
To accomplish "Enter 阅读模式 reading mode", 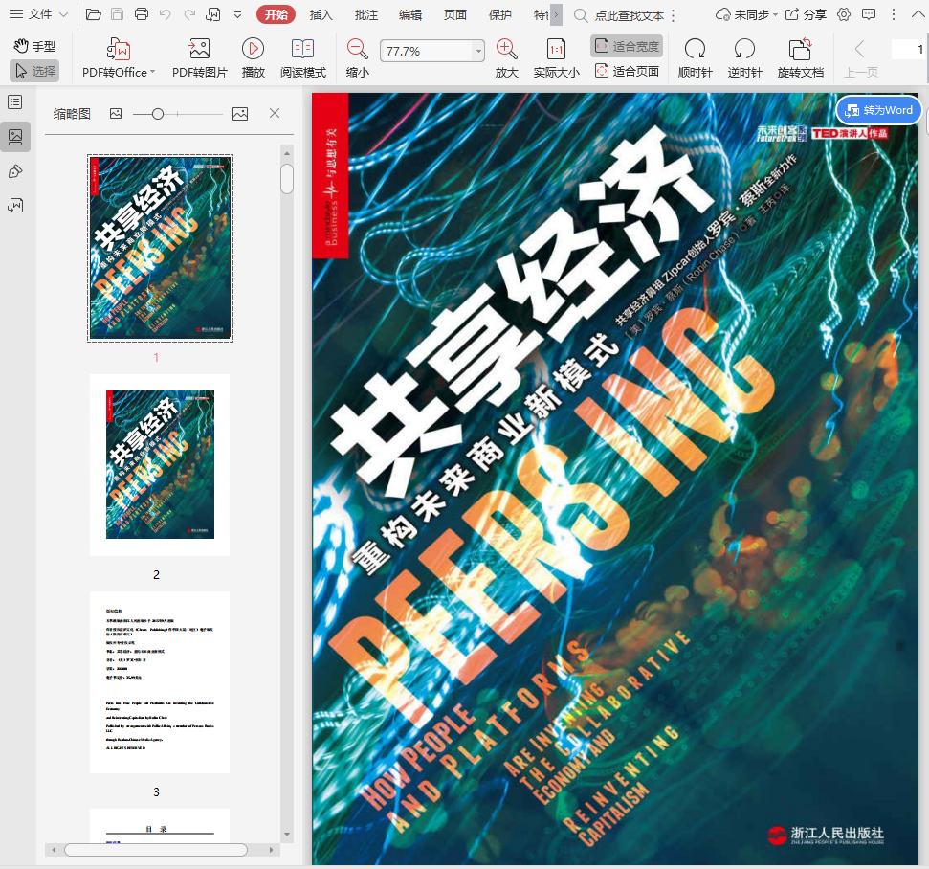I will click(x=302, y=58).
